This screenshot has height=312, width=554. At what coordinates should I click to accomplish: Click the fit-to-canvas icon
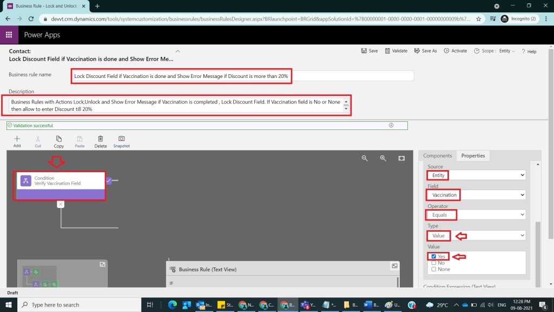tap(401, 158)
